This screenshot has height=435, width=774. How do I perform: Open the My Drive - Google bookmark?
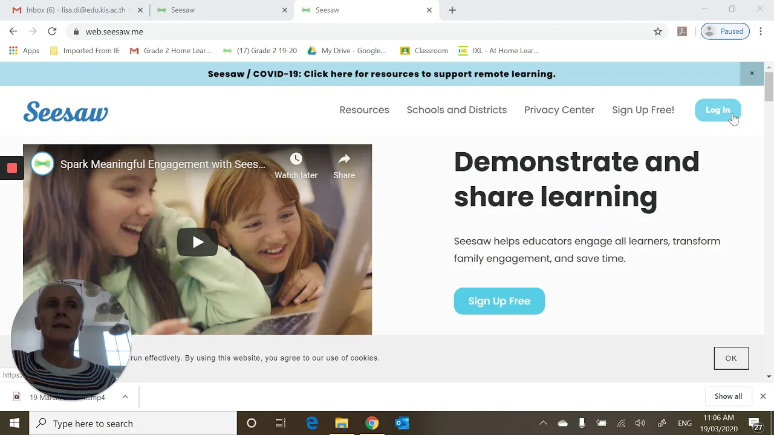[x=347, y=51]
